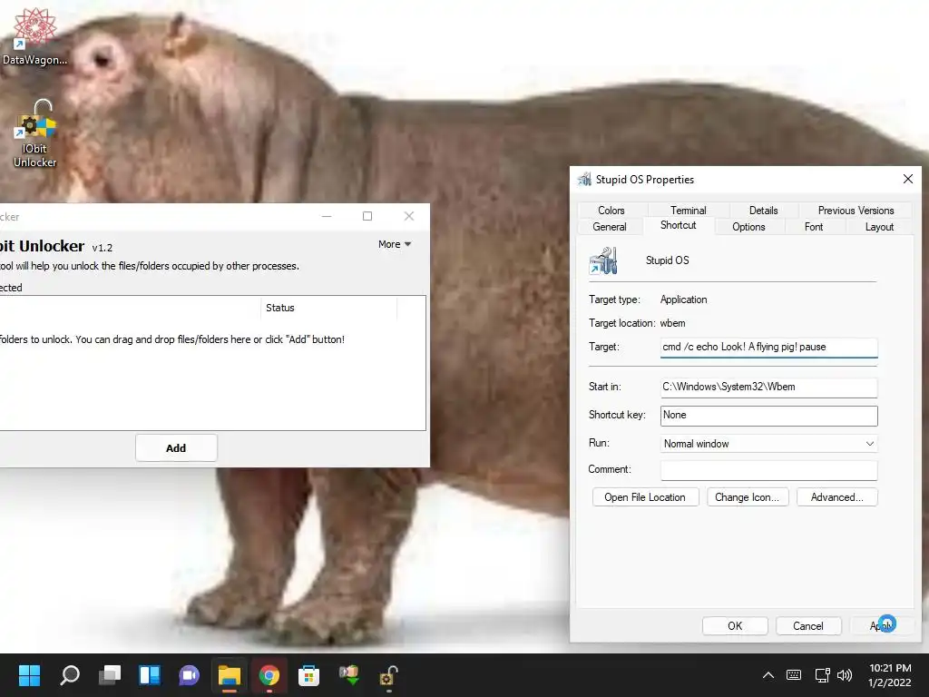The height and width of the screenshot is (697, 929).
Task: Click in the Start in field
Action: click(768, 387)
